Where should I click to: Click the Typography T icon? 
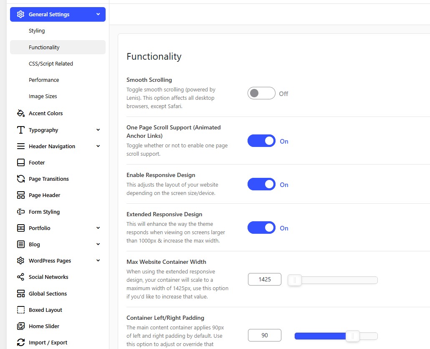pos(20,130)
